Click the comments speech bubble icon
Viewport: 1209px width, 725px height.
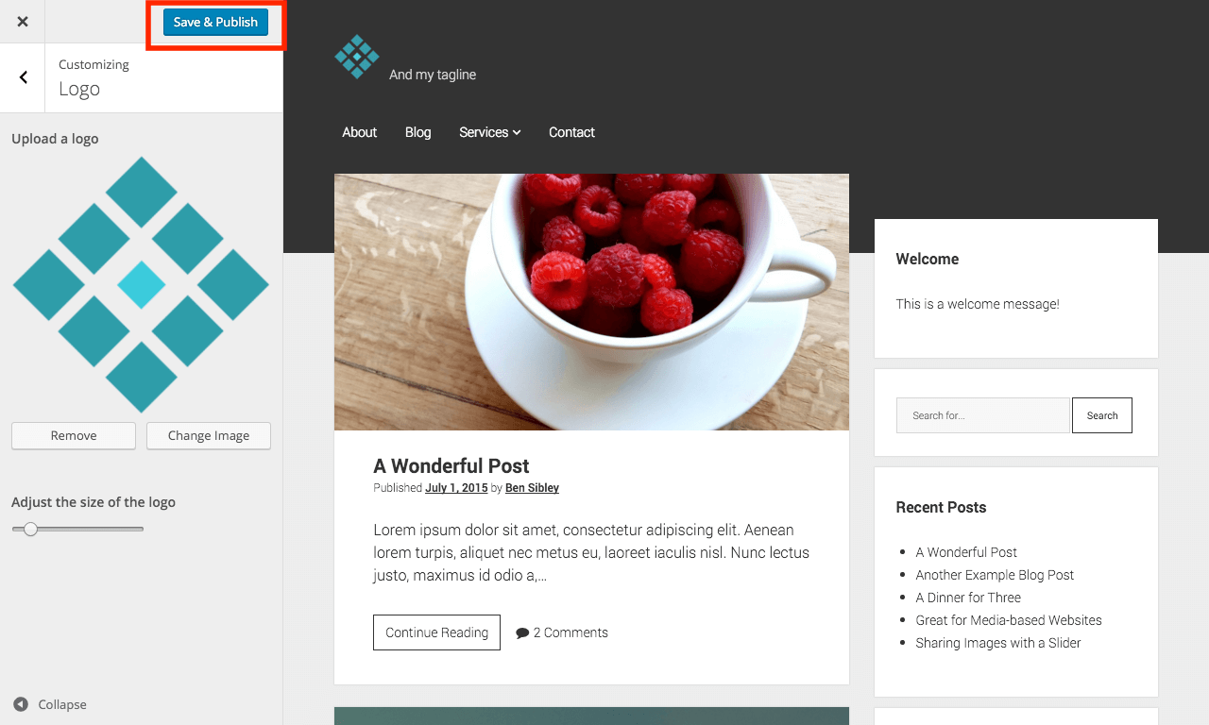tap(522, 633)
